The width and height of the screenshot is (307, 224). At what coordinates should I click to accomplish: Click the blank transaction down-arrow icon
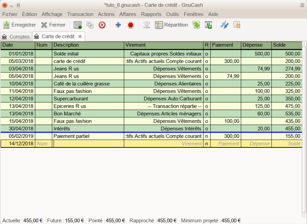(147, 25)
